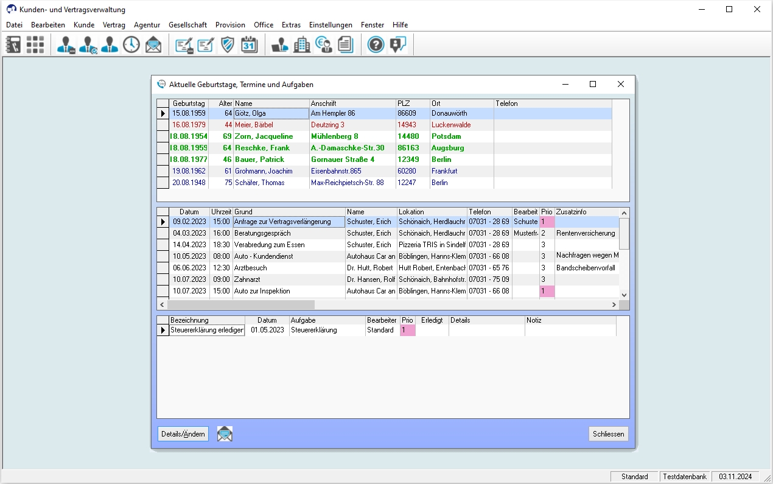
Task: Open the Provision menu
Action: click(x=230, y=25)
